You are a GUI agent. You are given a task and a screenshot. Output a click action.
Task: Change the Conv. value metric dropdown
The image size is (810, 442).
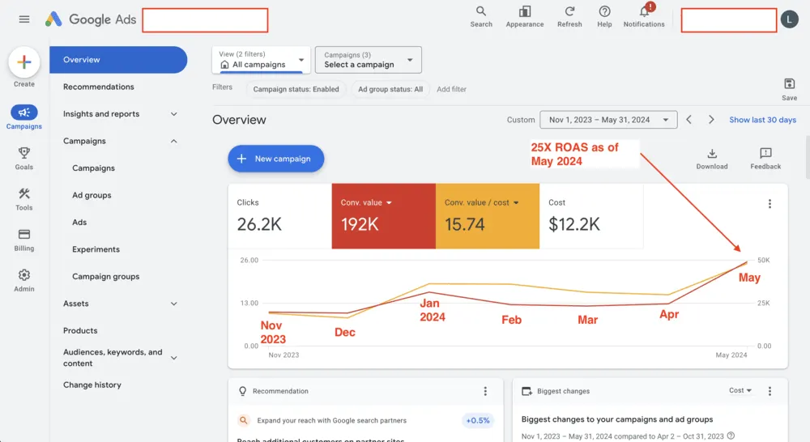pos(389,202)
